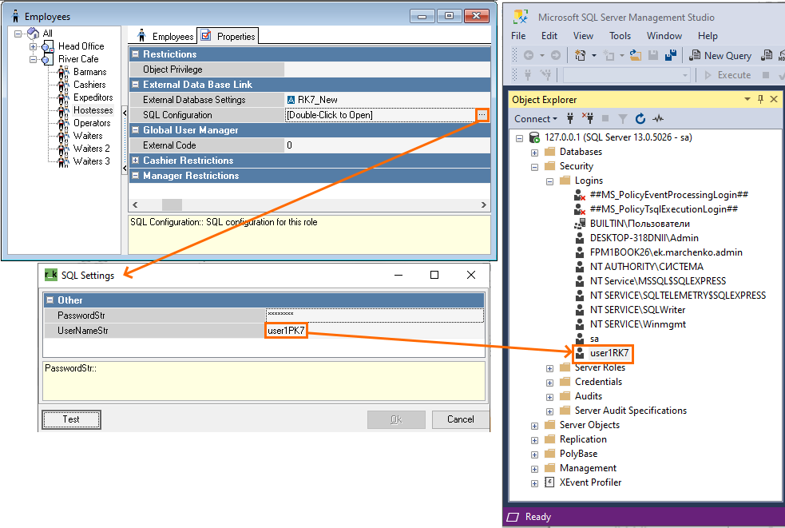
Task: Click the Stop icon in Object Explorer toolbar
Action: click(605, 119)
